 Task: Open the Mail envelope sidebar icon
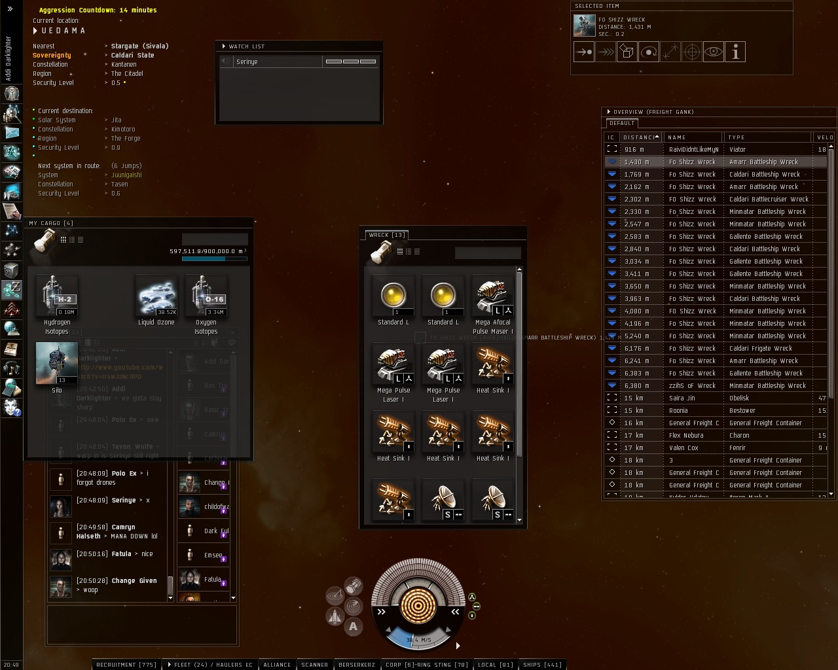12,133
